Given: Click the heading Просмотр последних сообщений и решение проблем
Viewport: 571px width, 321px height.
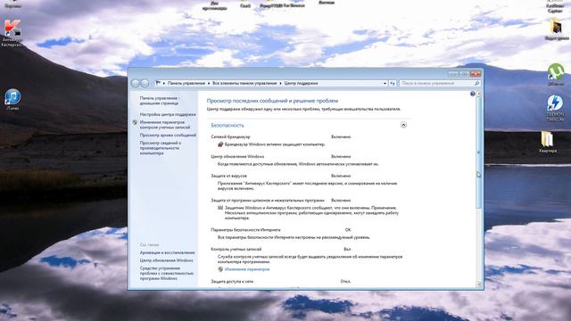Looking at the screenshot, I should point(272,101).
